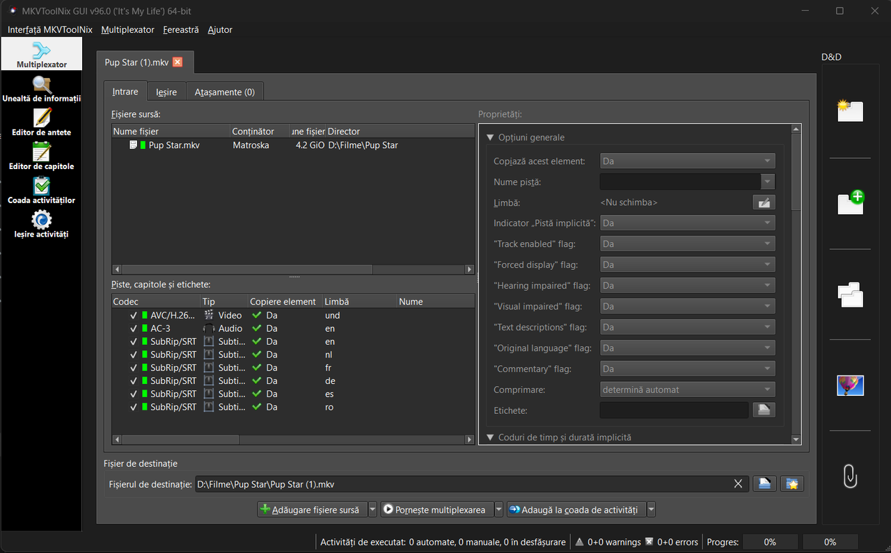Click the first progress bar showing 0%

click(x=770, y=542)
